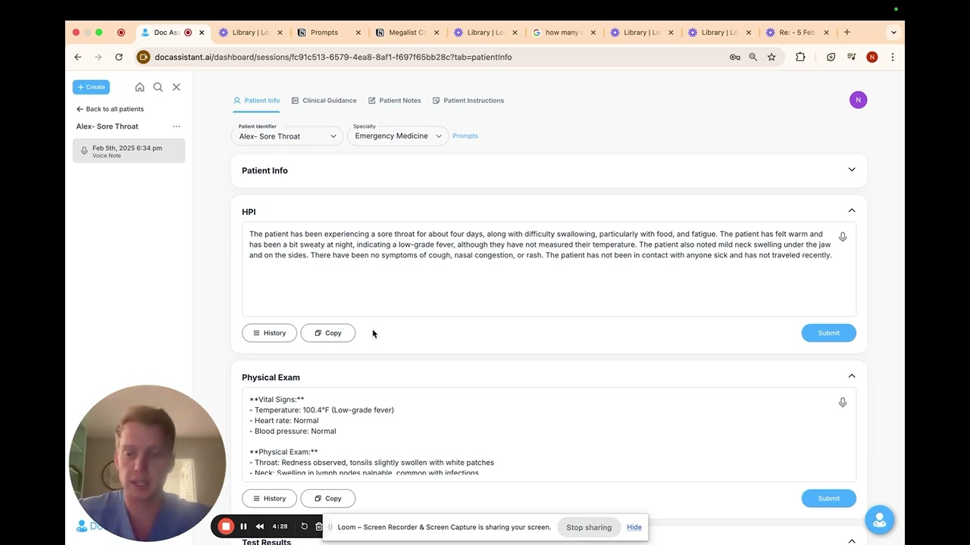Close the sidebar using the X icon

[177, 87]
